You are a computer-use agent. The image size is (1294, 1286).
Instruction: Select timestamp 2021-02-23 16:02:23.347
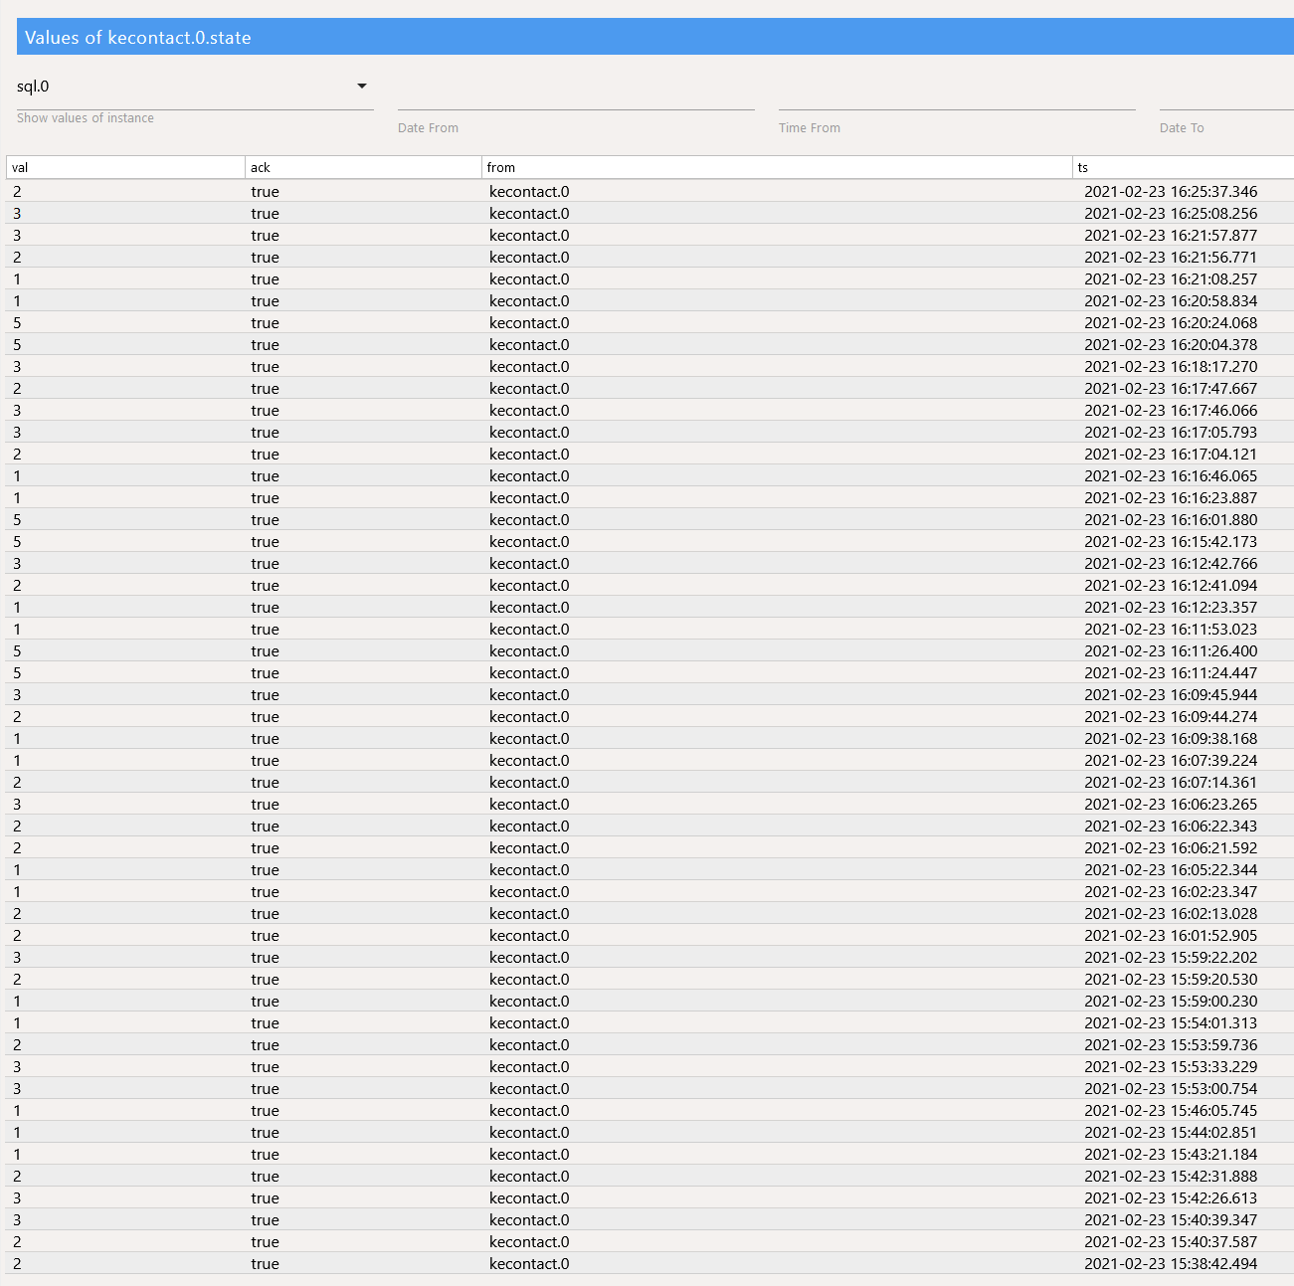(x=1171, y=892)
